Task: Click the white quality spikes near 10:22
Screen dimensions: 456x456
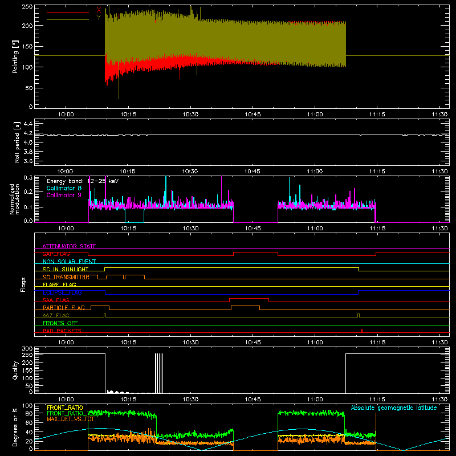Action: (x=159, y=373)
